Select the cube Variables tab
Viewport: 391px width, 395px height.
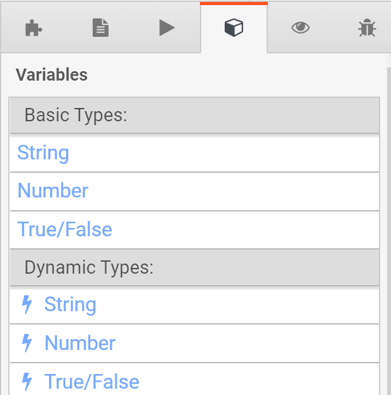(x=234, y=28)
